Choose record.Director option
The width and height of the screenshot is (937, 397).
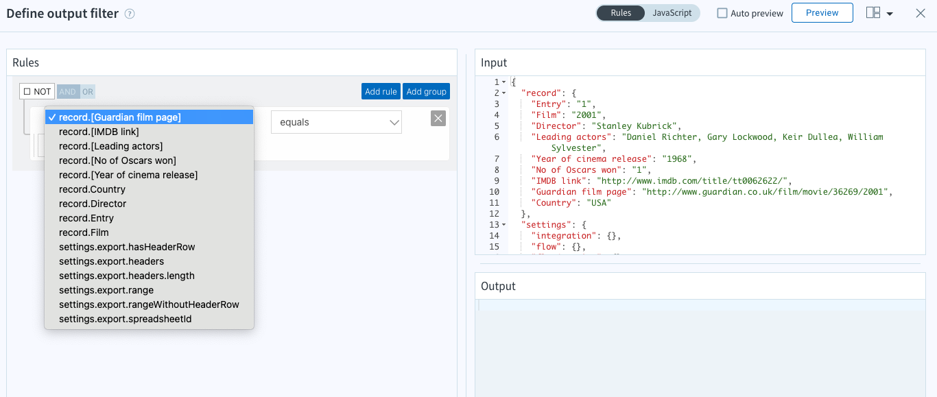[x=150, y=204]
